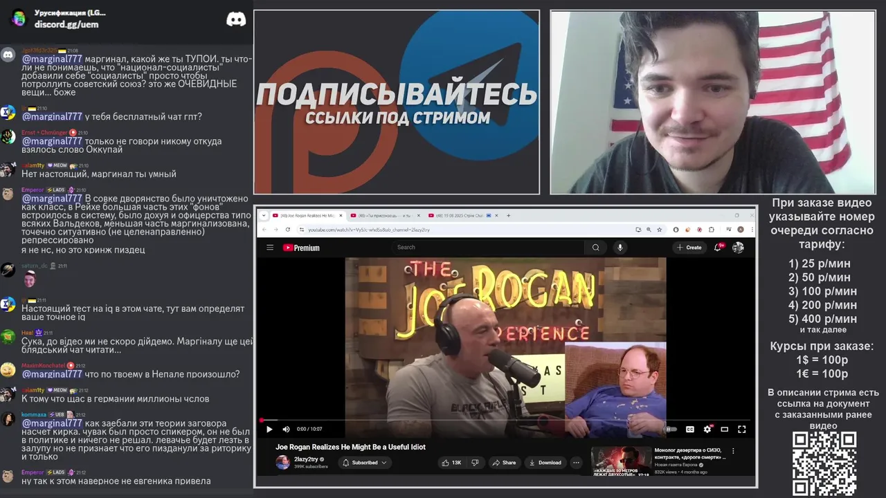Open the YouTube hamburger guide menu
The width and height of the screenshot is (886, 498).
(x=270, y=248)
